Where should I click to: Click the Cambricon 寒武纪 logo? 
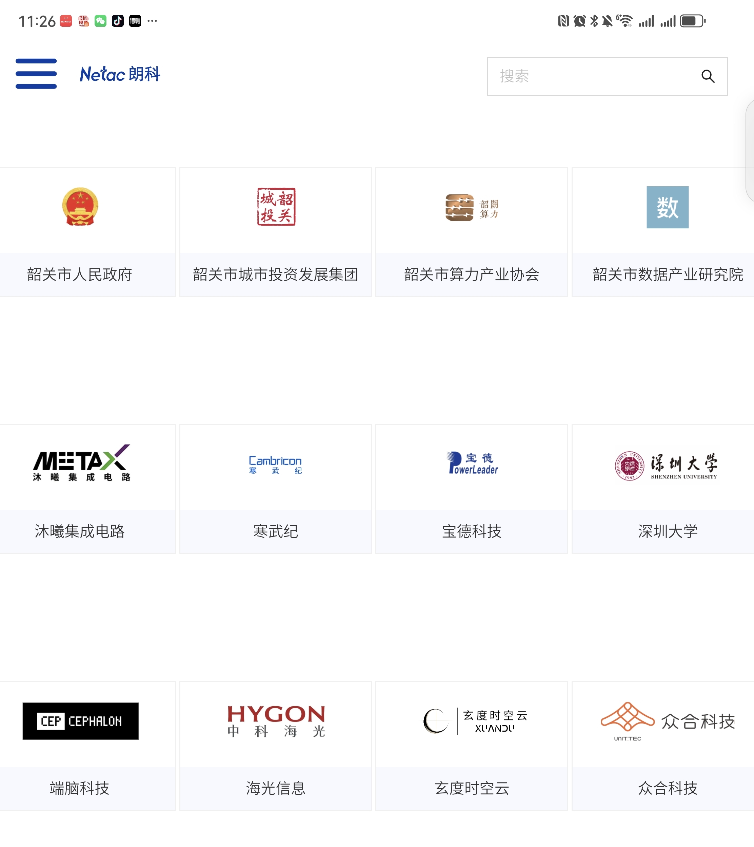pyautogui.click(x=276, y=465)
